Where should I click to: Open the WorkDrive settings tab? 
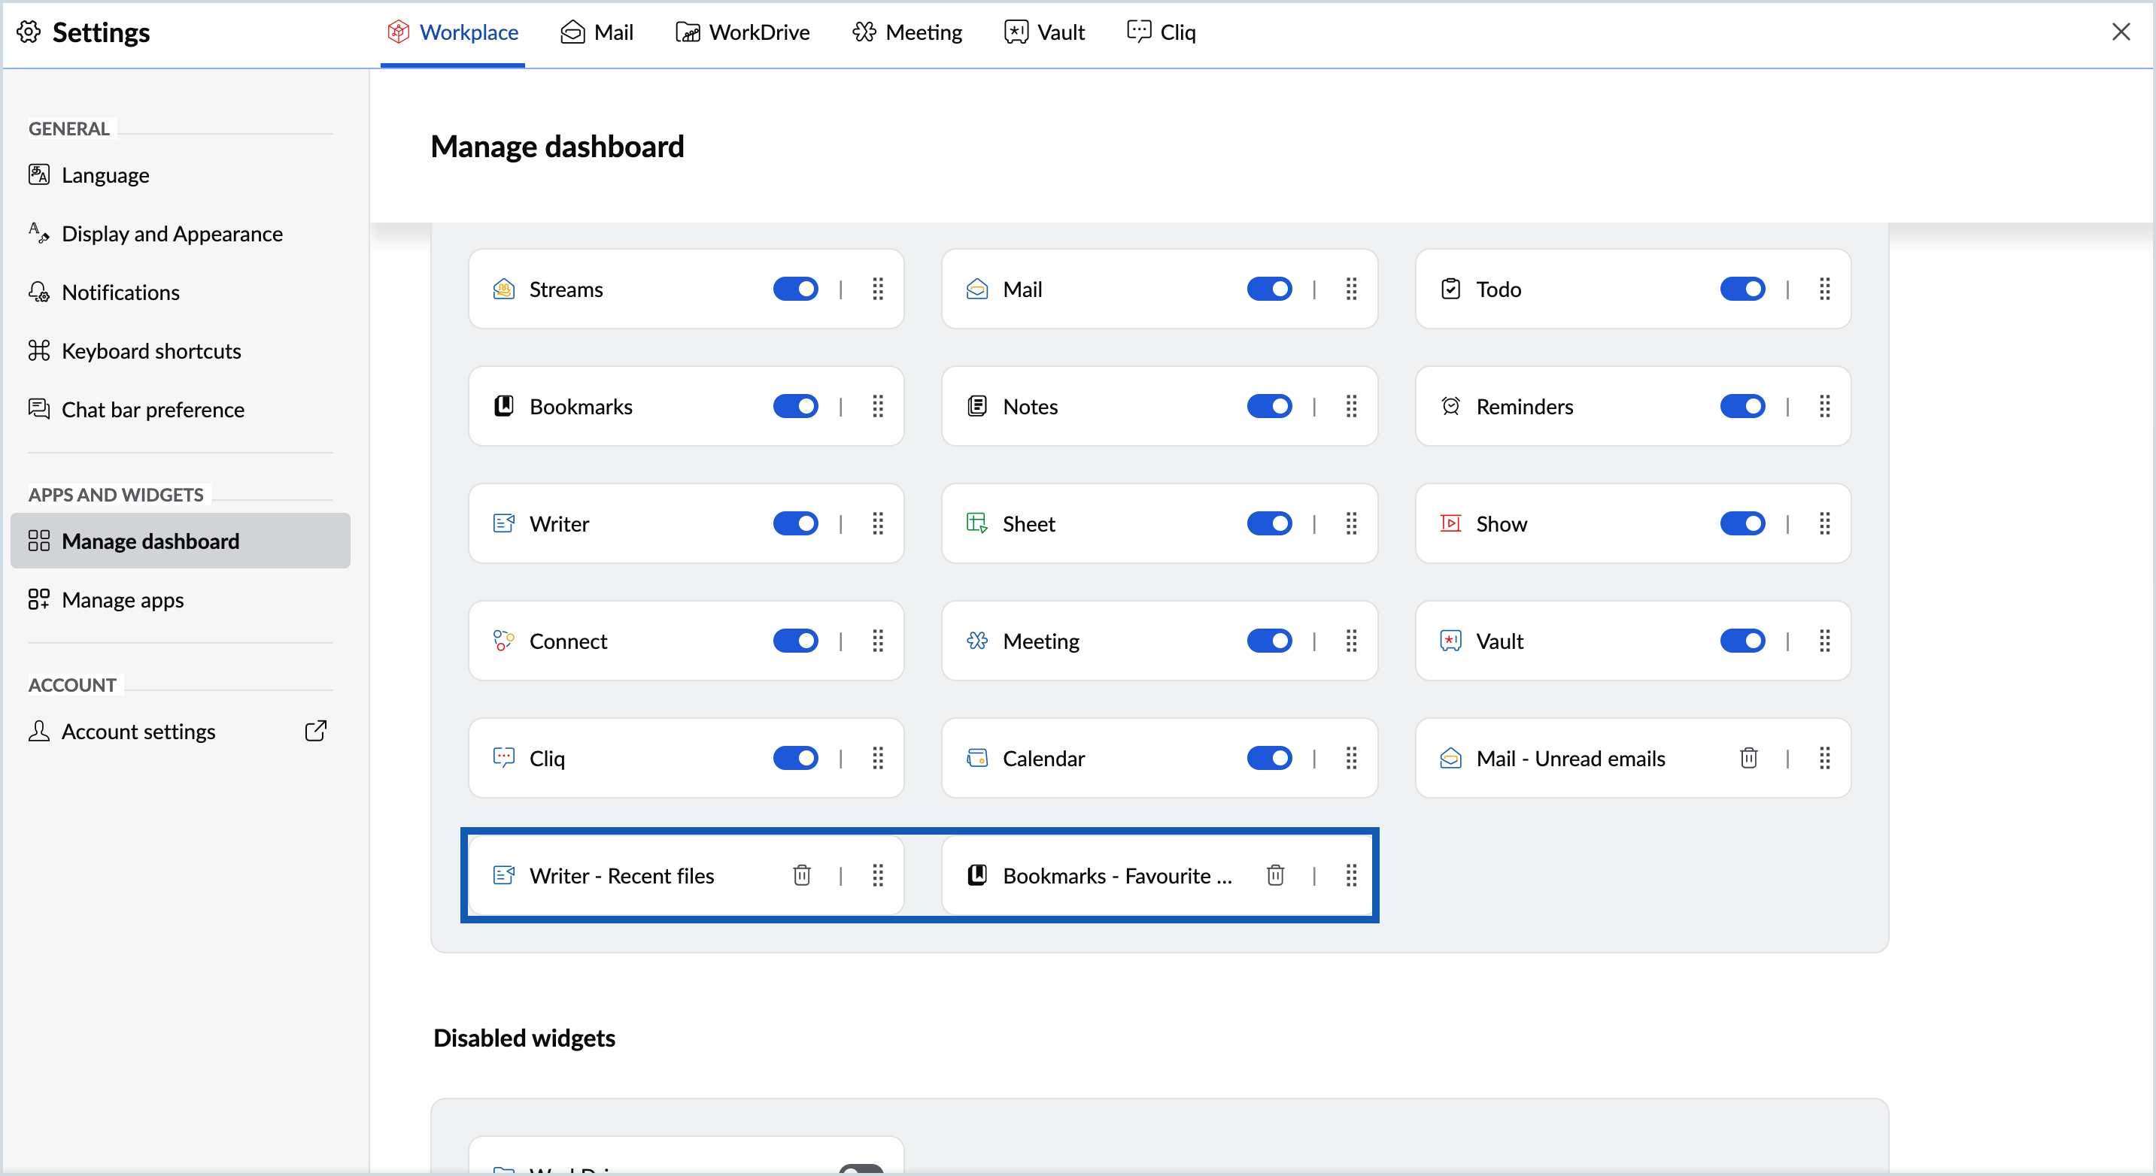point(742,32)
